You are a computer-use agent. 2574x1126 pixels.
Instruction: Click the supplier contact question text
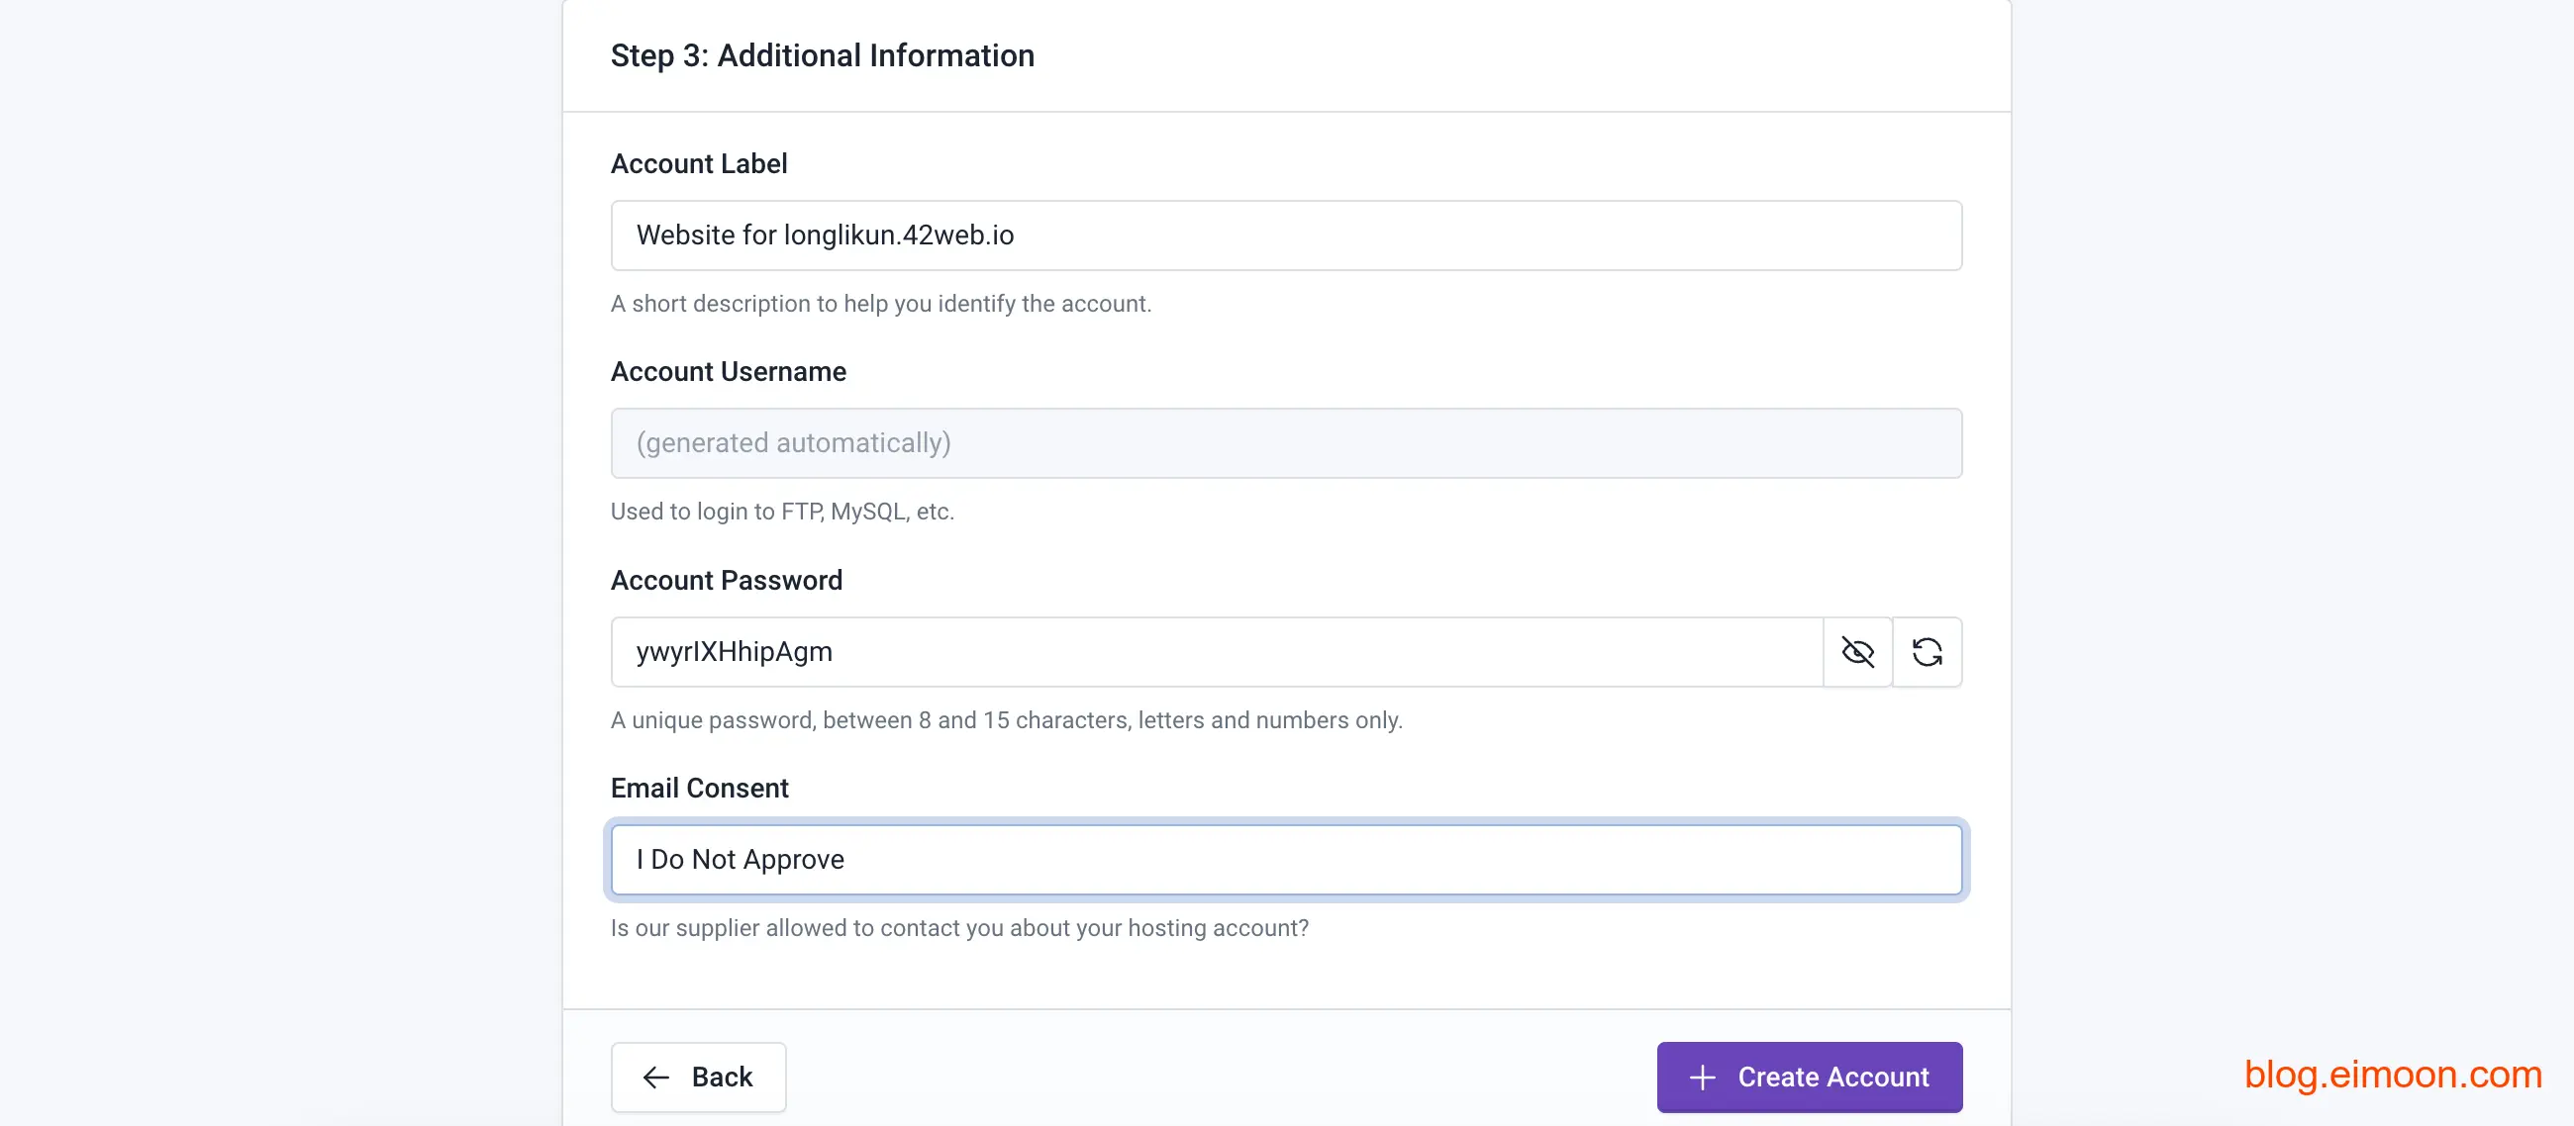point(958,928)
